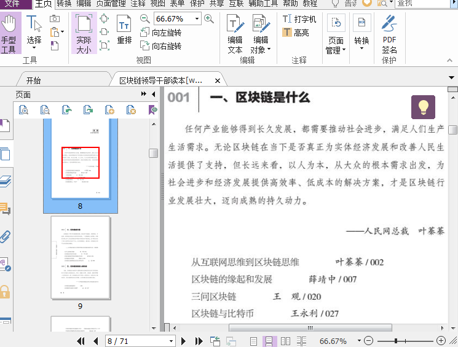Rotate pages counterclockwise in thumbnail toolbar

coord(66,110)
